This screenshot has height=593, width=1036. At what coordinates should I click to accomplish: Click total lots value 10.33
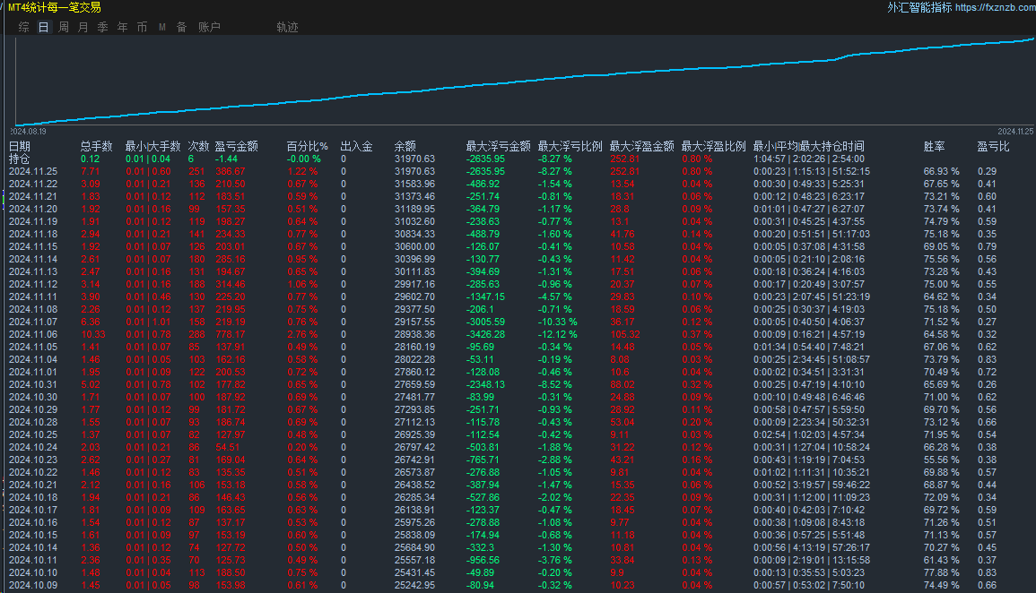tap(93, 334)
